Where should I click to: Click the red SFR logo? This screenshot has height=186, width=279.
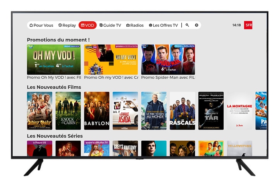point(248,25)
